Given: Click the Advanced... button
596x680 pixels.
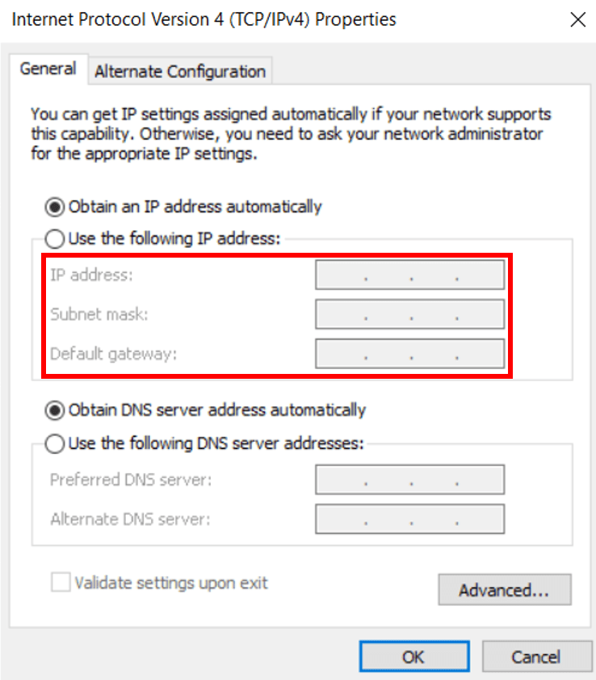Looking at the screenshot, I should point(505,590).
